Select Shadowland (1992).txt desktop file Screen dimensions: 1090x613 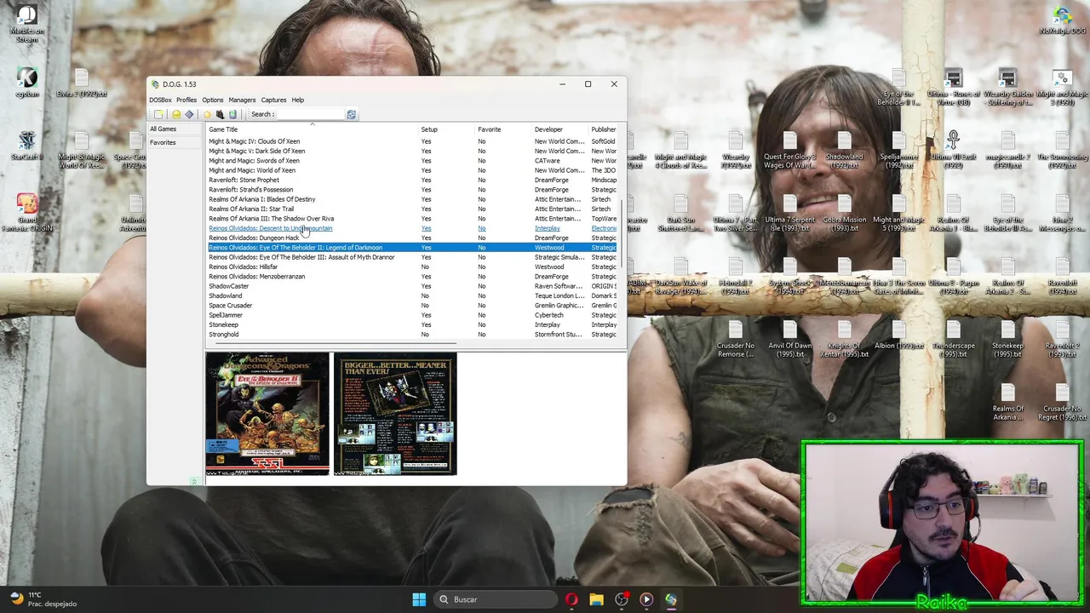click(844, 150)
